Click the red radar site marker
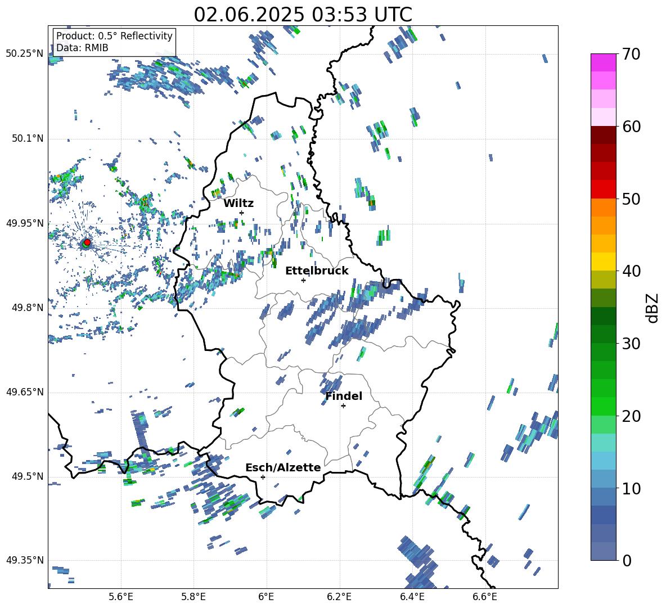 (x=87, y=242)
